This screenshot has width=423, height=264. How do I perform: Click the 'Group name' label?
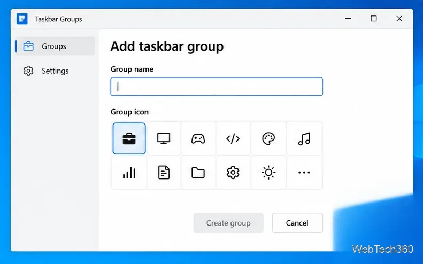click(x=132, y=69)
